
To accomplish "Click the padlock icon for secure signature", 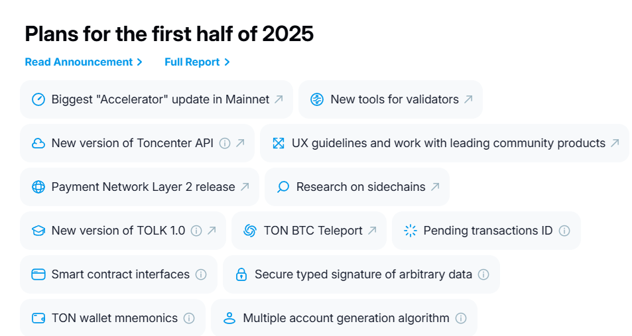I will click(x=241, y=274).
